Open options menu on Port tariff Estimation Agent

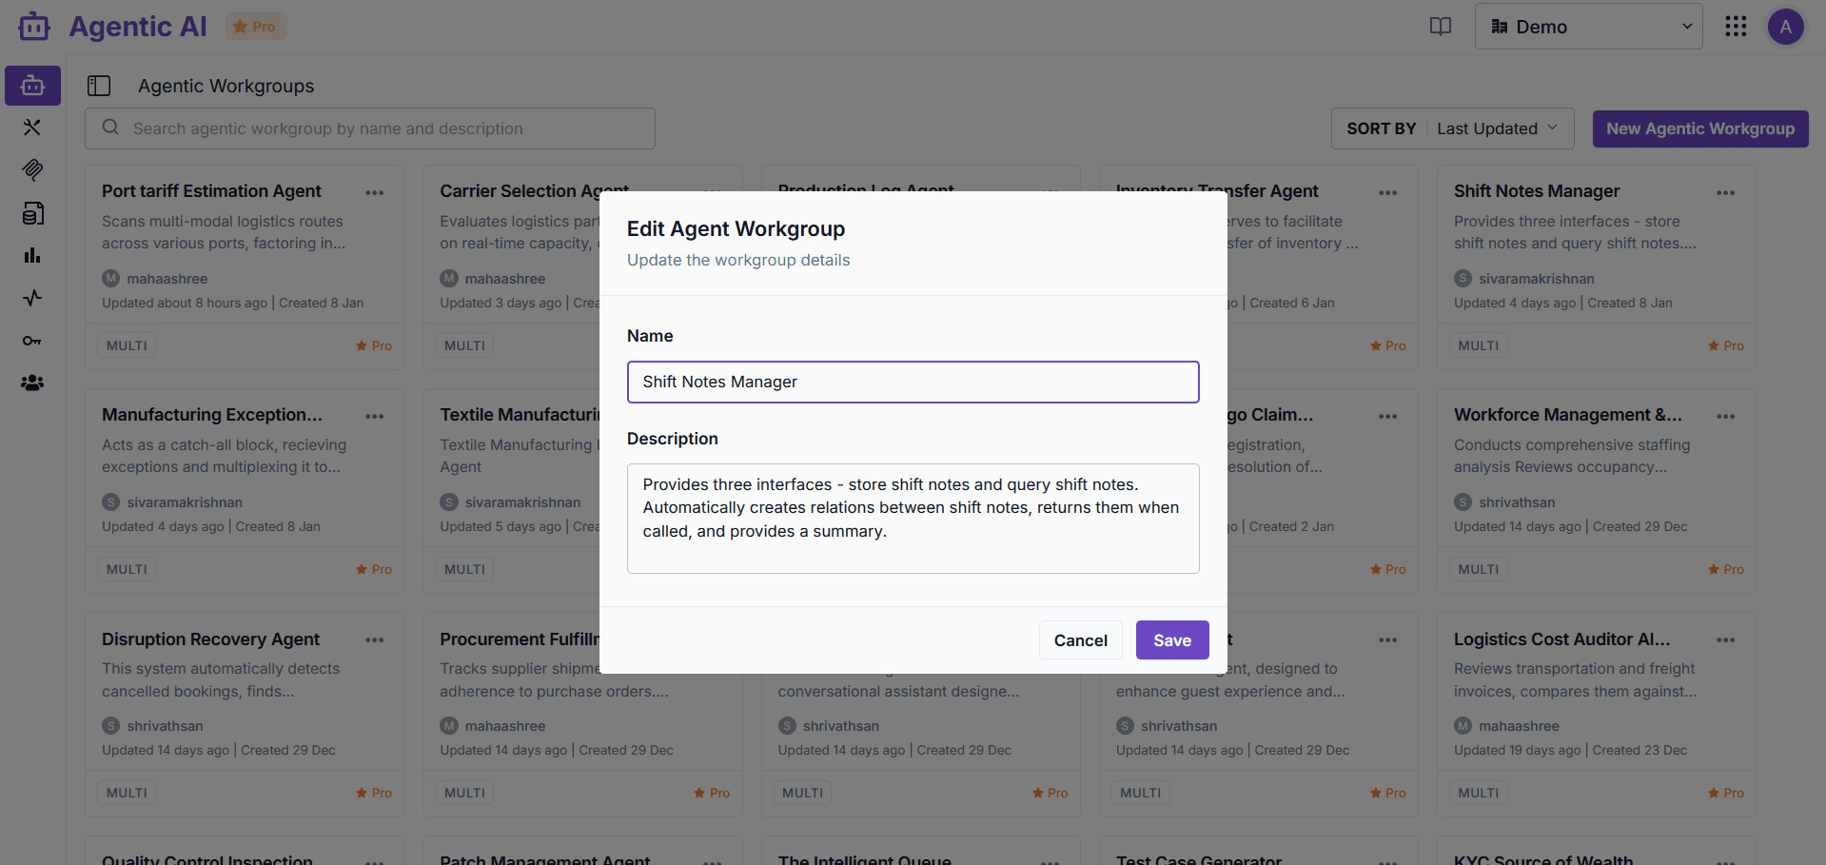click(374, 192)
